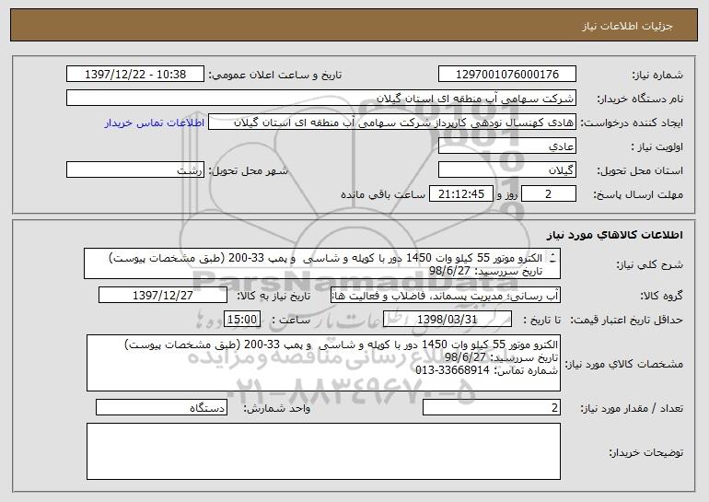Select the section heading اطلاعات کالاهای مورد نیاز
The image size is (709, 502).
coord(615,235)
